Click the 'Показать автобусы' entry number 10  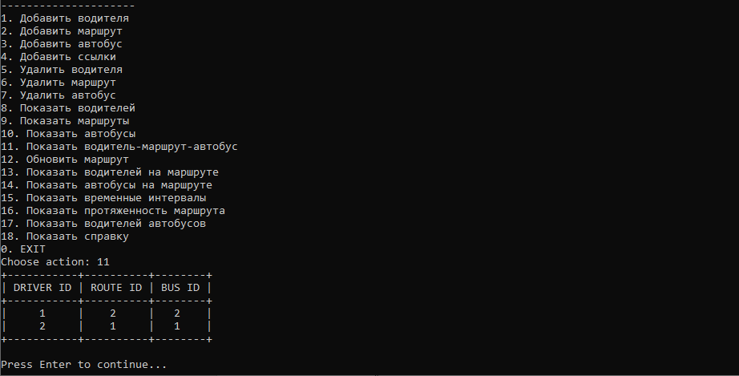pos(68,134)
